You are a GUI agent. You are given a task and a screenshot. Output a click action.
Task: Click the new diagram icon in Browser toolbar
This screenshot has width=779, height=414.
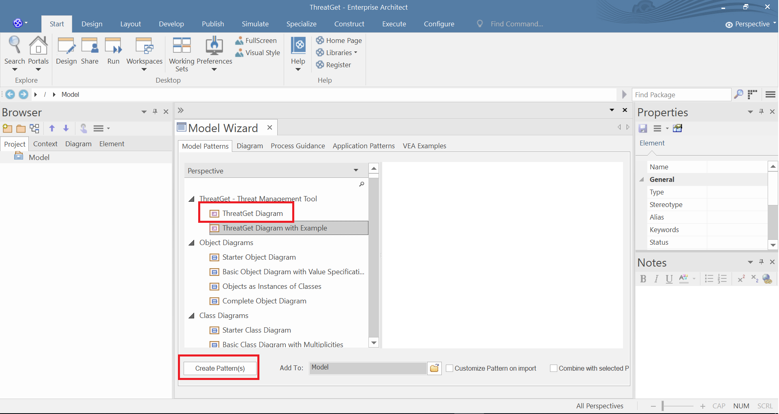pos(34,128)
